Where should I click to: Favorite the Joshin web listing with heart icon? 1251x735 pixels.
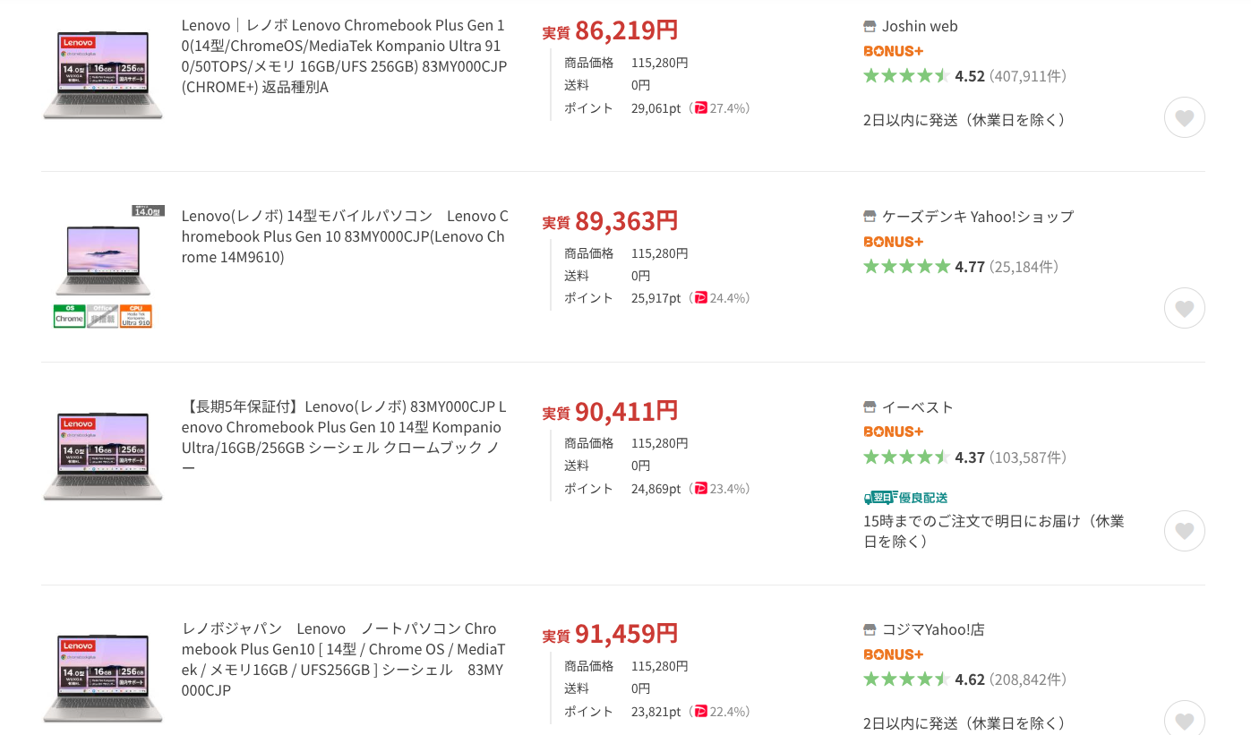coord(1184,117)
